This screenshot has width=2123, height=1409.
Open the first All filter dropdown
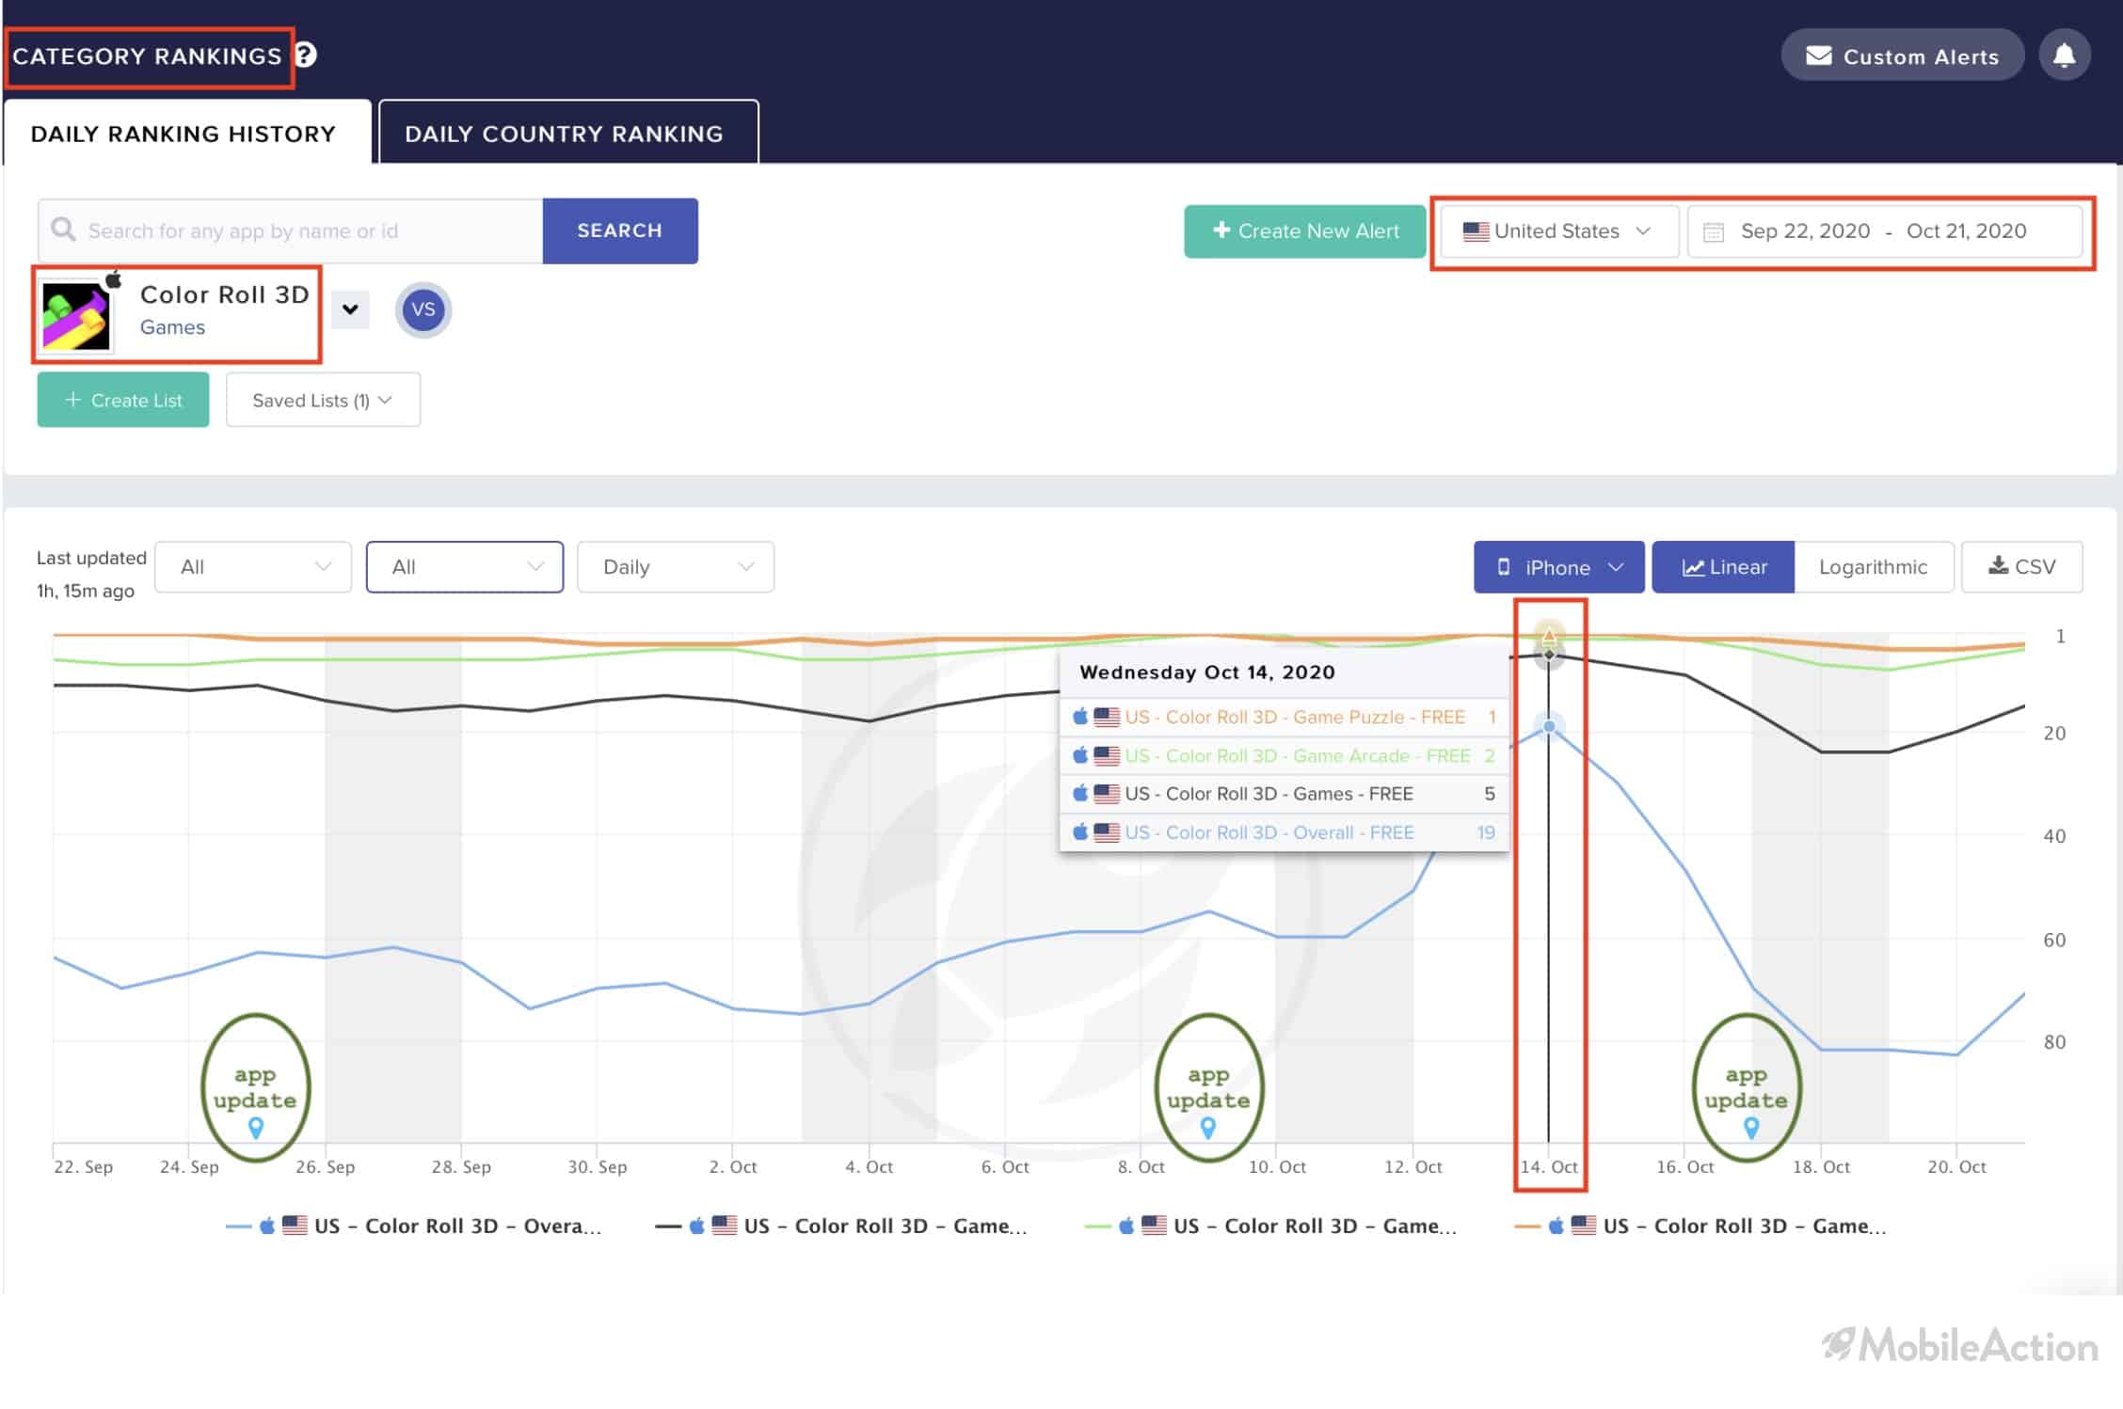pos(253,567)
